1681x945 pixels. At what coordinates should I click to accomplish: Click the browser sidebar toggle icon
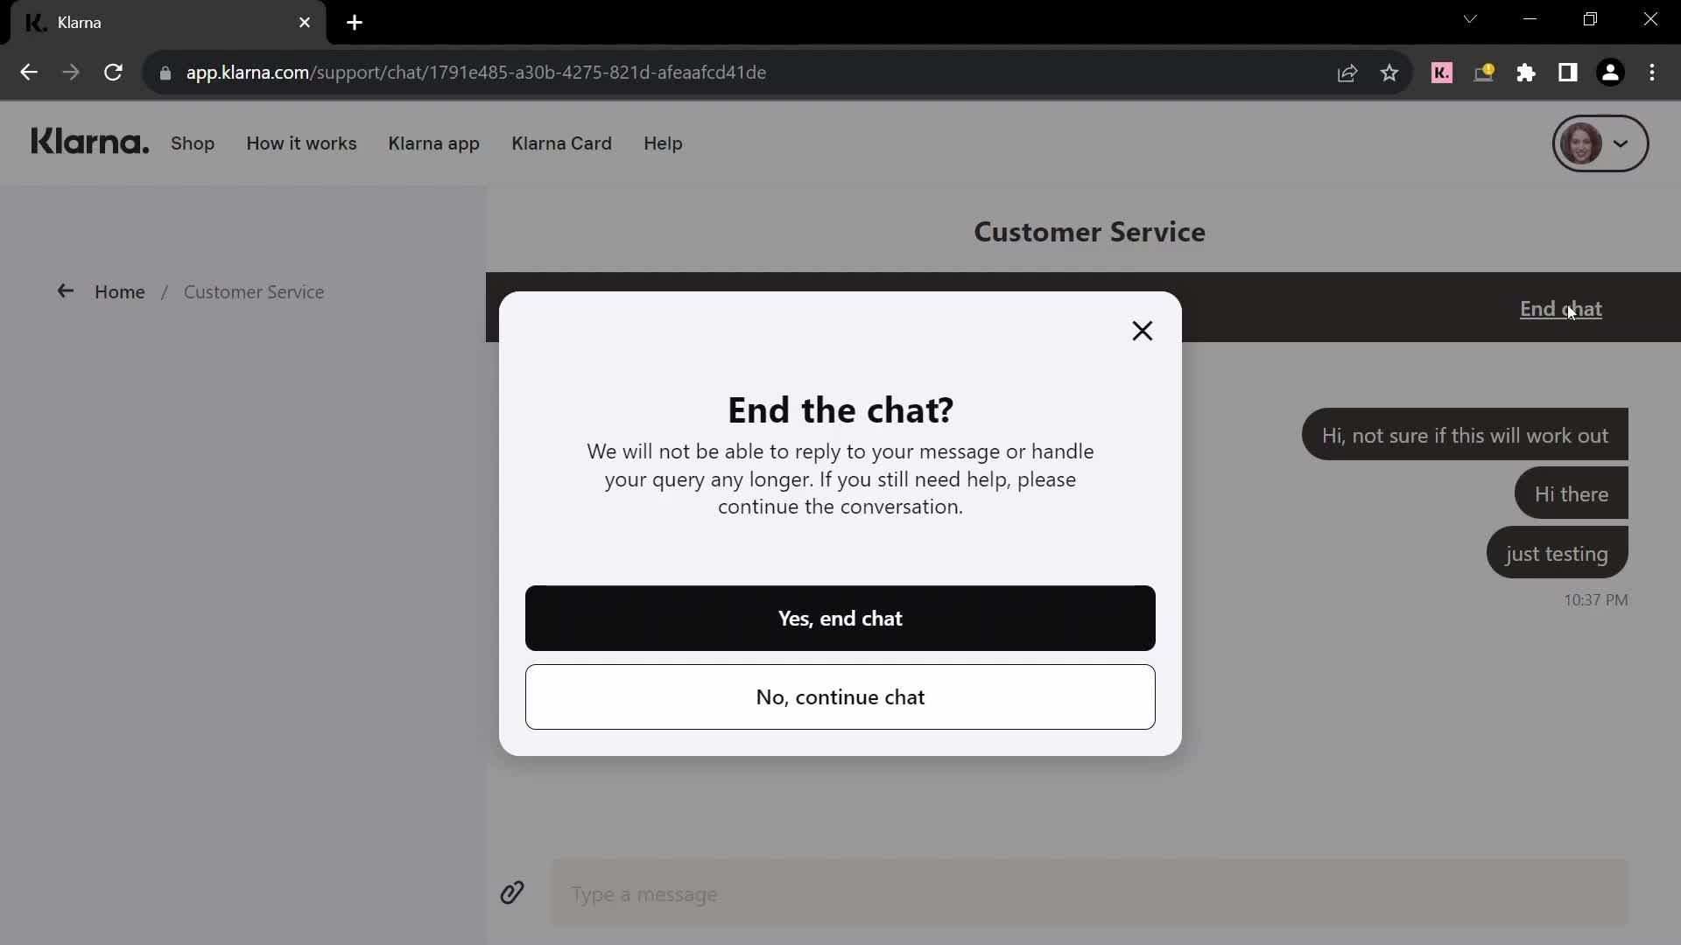click(1568, 73)
